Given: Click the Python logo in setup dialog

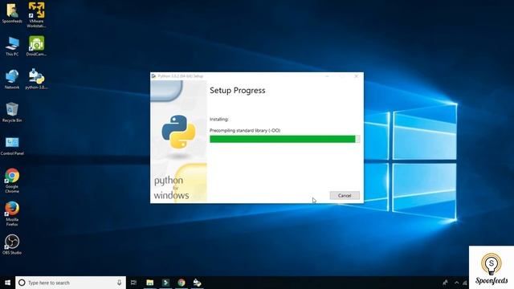Looking at the screenshot, I should 178,132.
